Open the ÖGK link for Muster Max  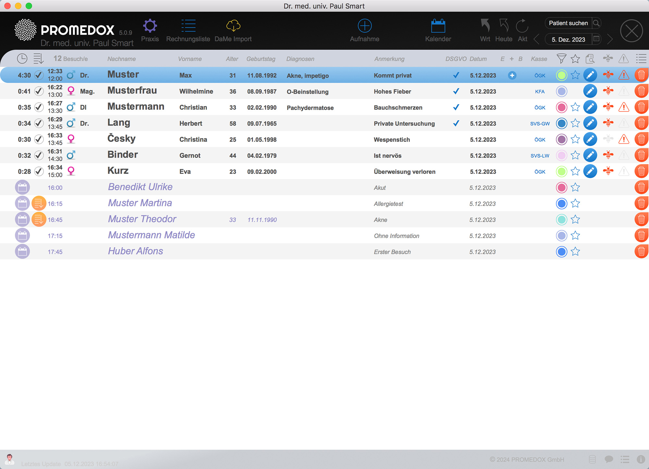click(x=540, y=75)
